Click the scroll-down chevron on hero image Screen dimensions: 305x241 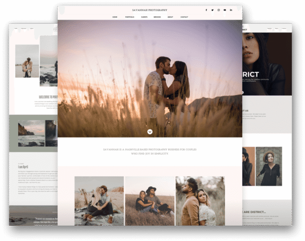point(150,132)
